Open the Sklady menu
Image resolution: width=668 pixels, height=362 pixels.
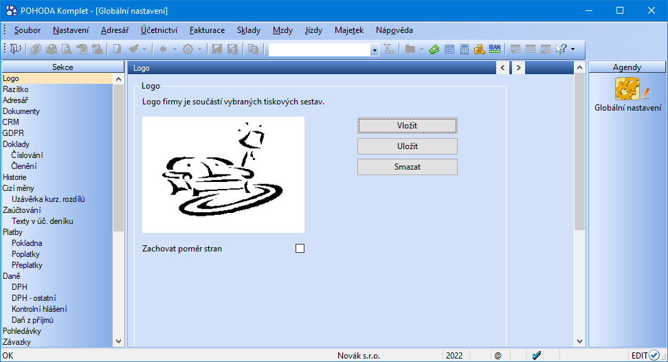coord(249,30)
